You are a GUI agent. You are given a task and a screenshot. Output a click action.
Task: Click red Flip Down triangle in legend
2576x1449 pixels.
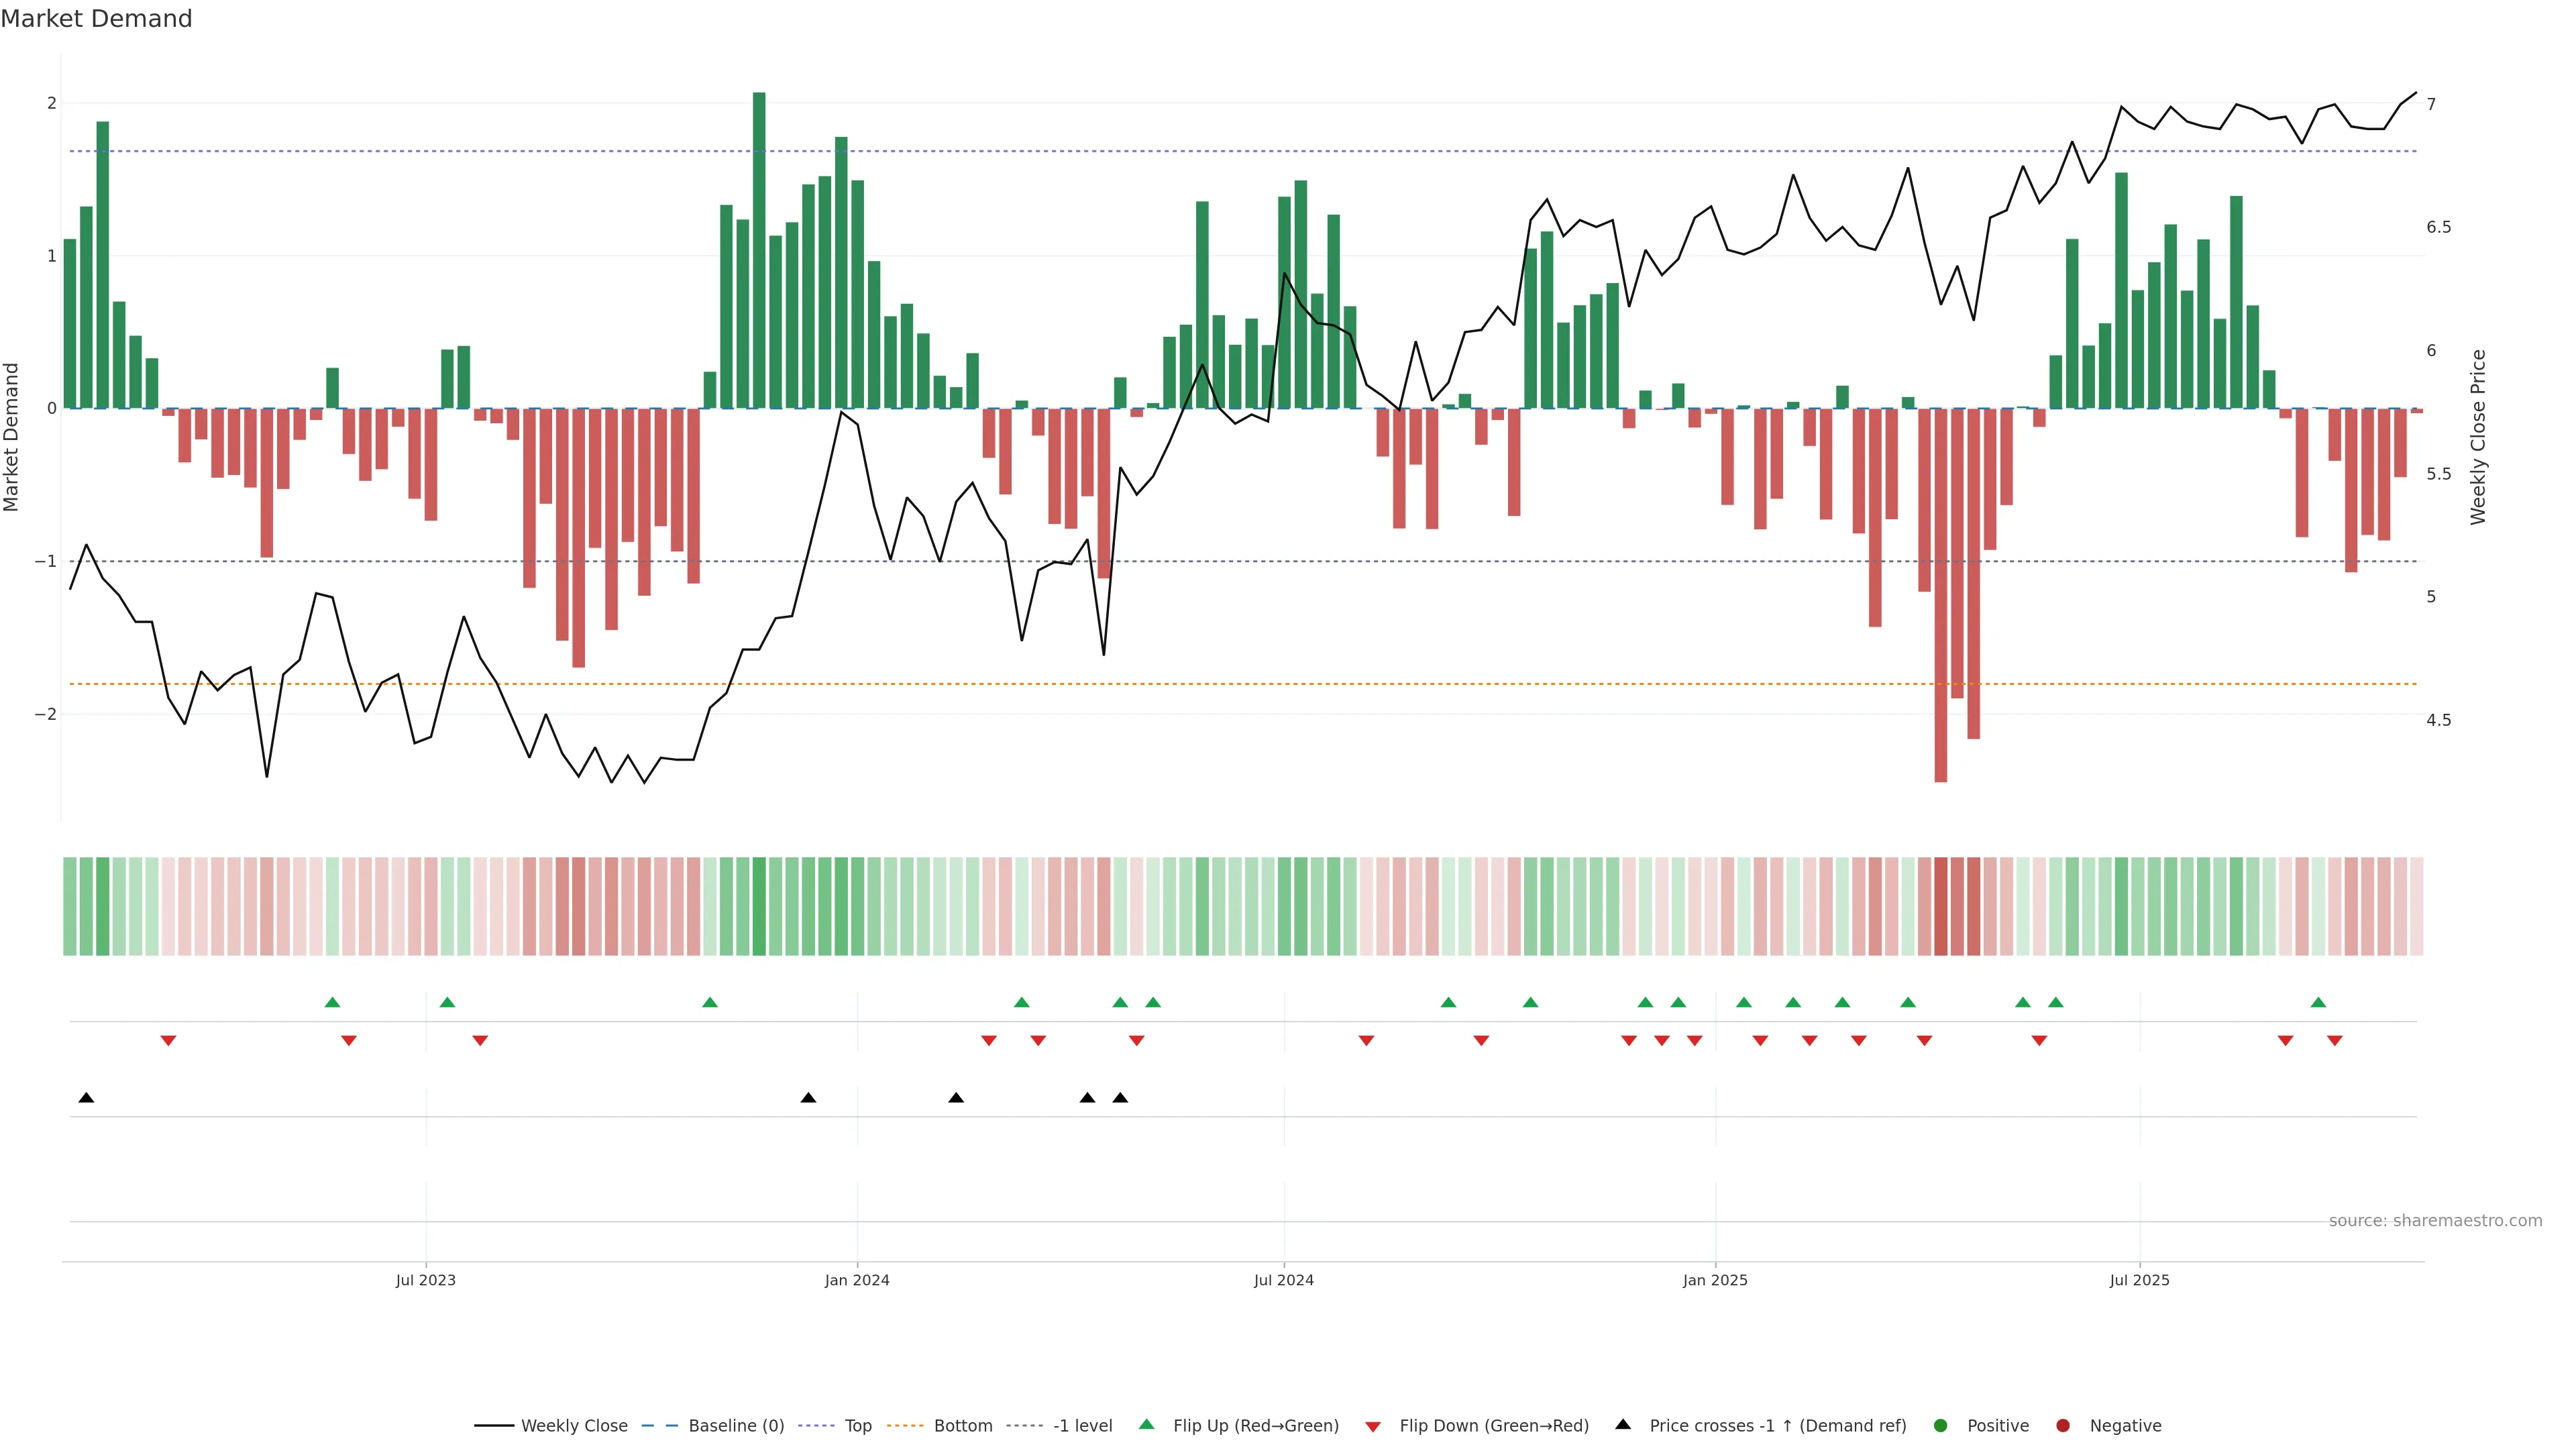(1373, 1426)
